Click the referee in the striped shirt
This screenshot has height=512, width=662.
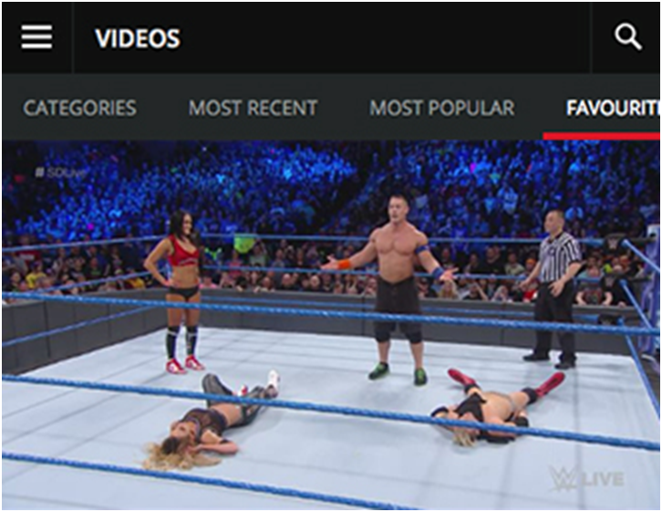point(551,288)
